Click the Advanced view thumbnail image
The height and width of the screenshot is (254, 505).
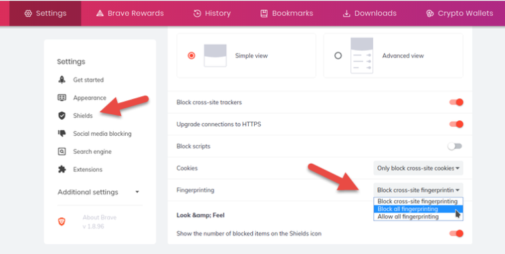tap(362, 55)
